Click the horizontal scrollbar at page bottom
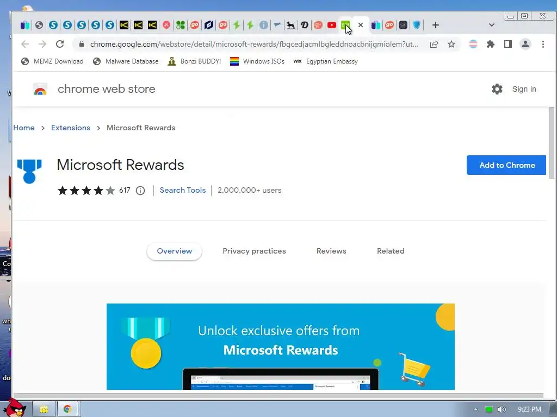557x417 pixels. [x=278, y=395]
